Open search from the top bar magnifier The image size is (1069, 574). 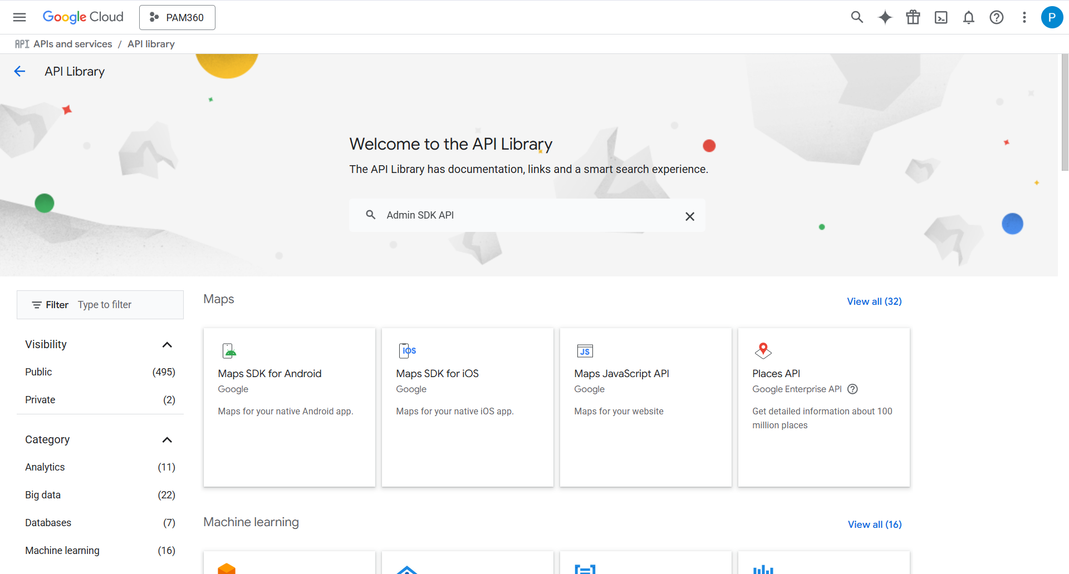pos(857,17)
